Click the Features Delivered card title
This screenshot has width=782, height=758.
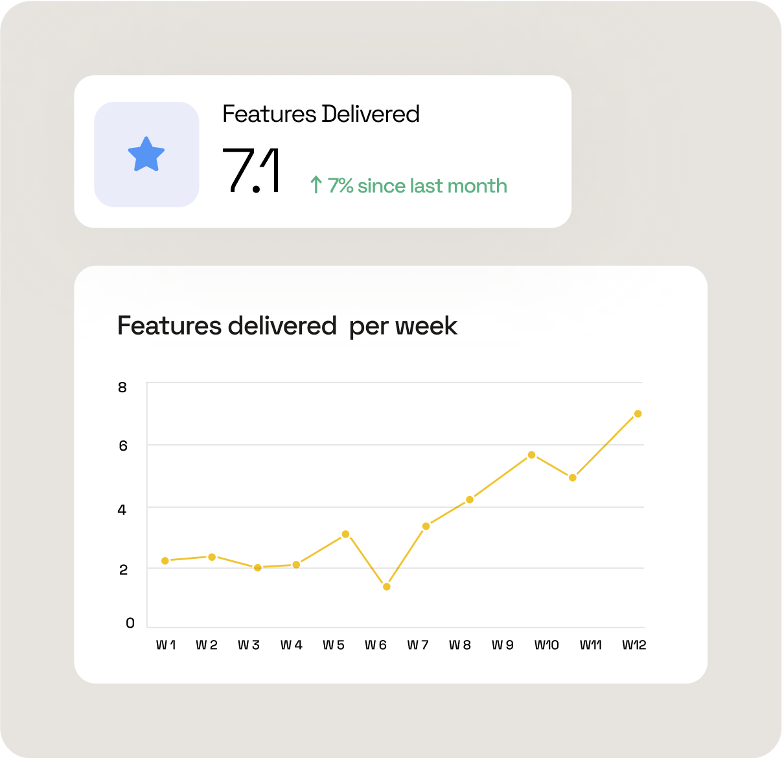321,114
